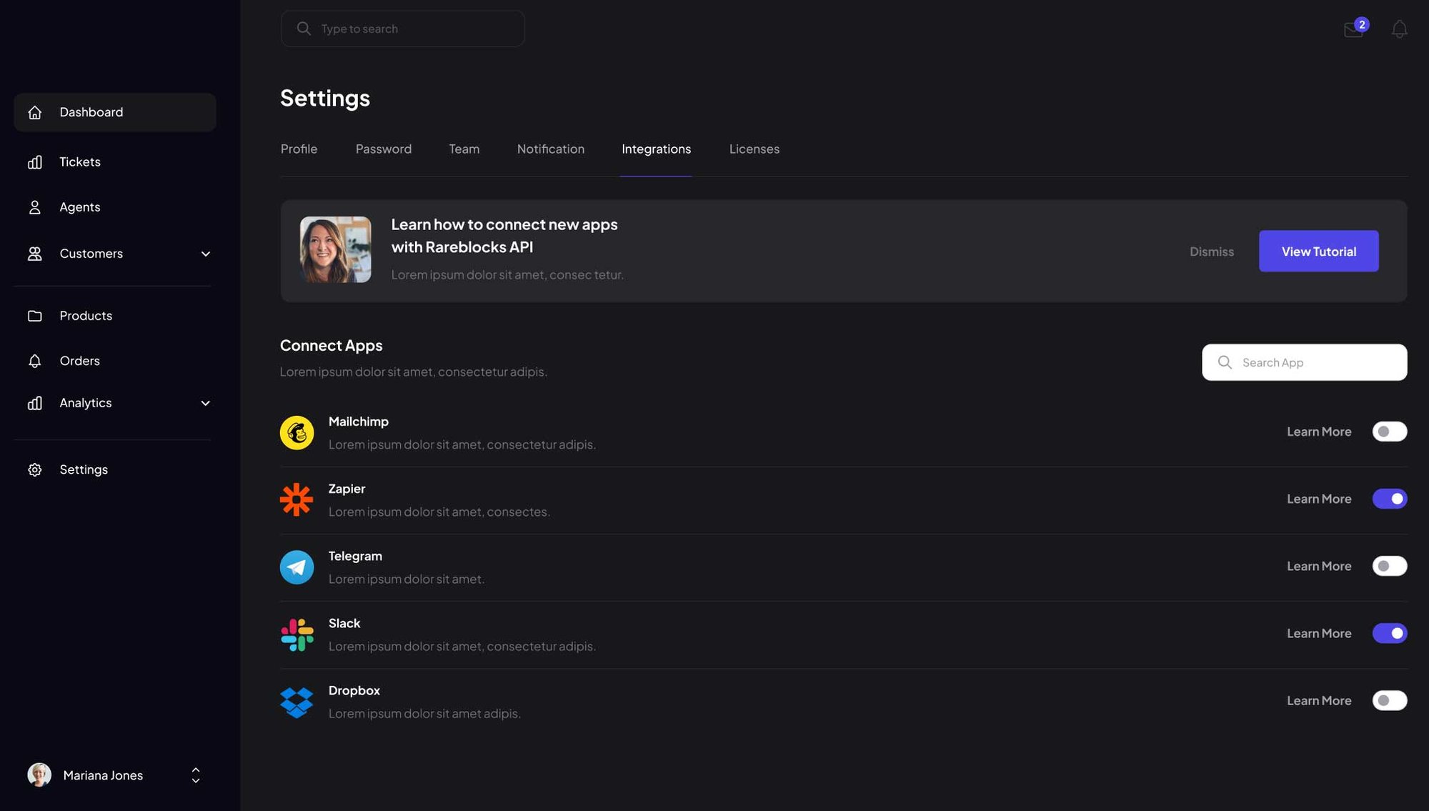
Task: Click Learn More for Telegram
Action: pyautogui.click(x=1318, y=566)
